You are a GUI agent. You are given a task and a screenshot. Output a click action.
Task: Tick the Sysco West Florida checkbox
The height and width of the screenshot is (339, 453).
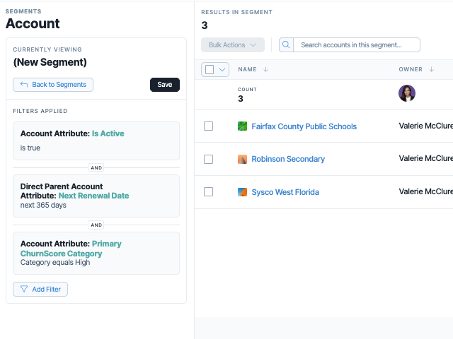click(208, 191)
